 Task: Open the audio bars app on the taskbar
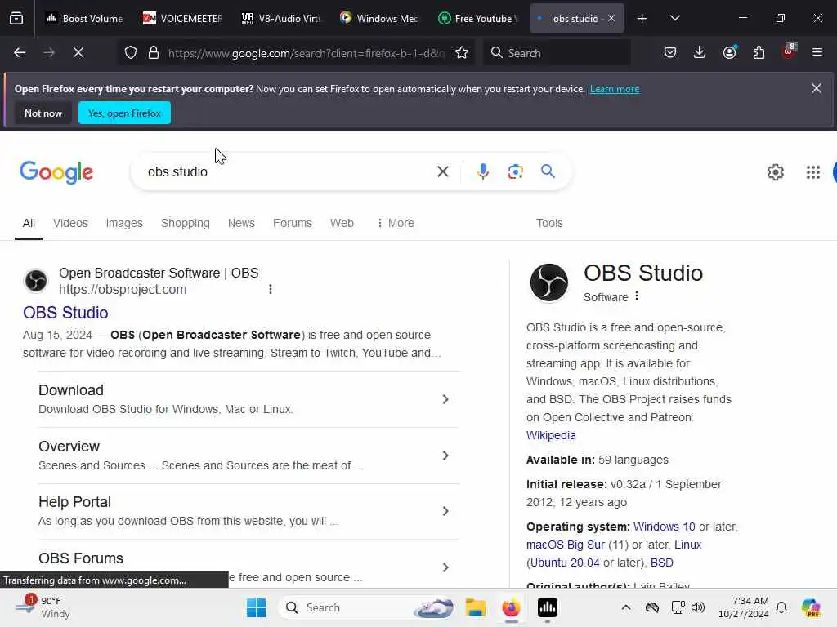547,607
